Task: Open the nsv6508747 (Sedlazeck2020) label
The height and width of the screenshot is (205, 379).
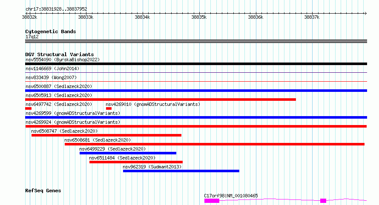Action: coord(64,131)
